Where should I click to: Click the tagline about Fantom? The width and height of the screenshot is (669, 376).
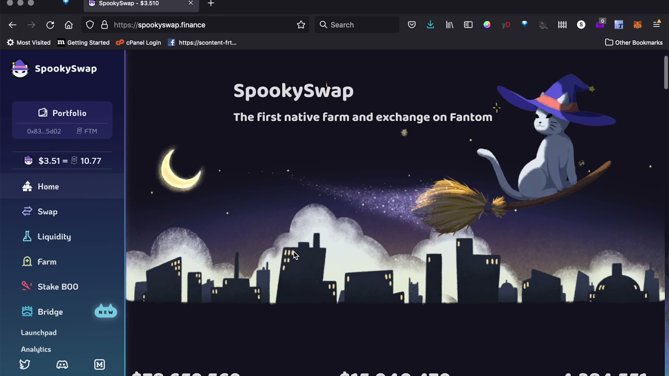(363, 117)
